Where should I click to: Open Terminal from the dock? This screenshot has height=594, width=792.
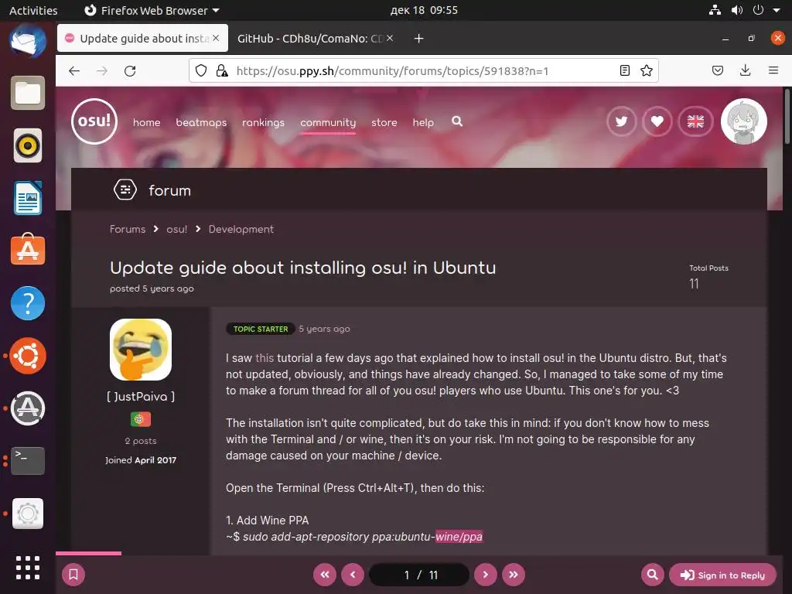click(28, 461)
